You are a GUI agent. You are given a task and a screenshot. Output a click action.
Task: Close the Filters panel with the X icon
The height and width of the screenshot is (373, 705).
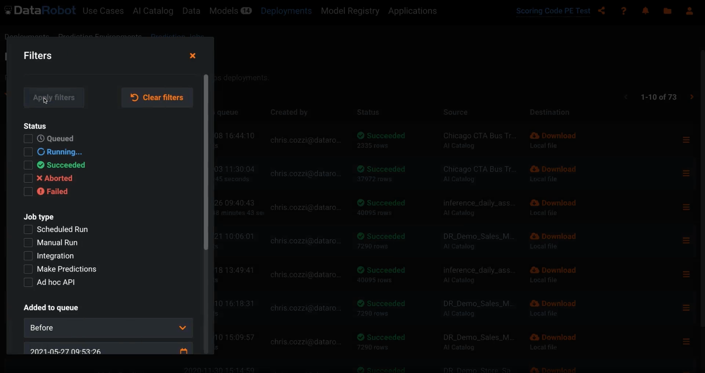click(192, 56)
